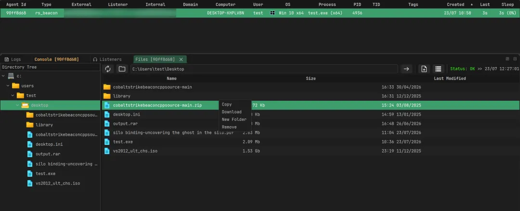520x211 pixels.
Task: Click the Process column header
Action: point(327,5)
